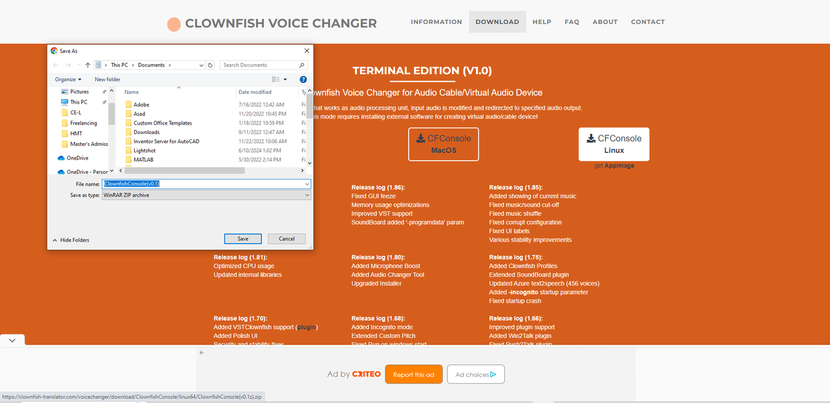Click the Cancel button

pyautogui.click(x=287, y=238)
